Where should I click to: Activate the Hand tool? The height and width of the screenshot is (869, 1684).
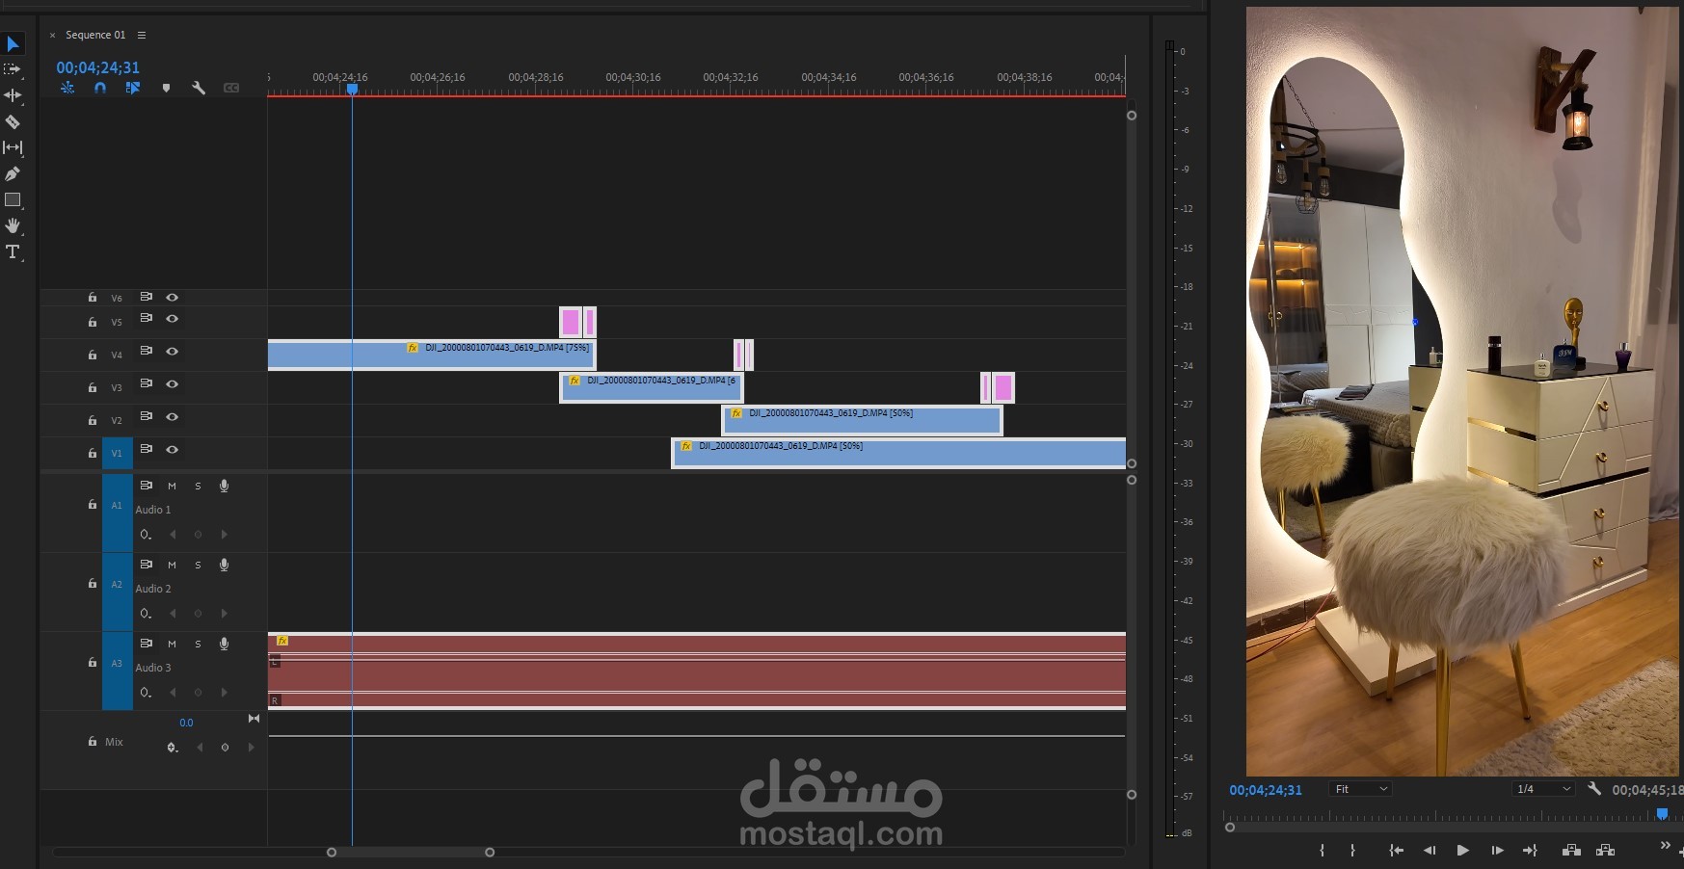point(13,225)
